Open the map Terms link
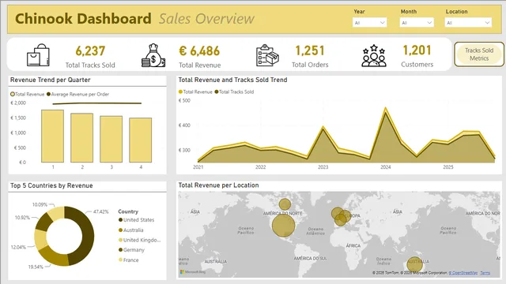The height and width of the screenshot is (284, 506). [x=485, y=273]
